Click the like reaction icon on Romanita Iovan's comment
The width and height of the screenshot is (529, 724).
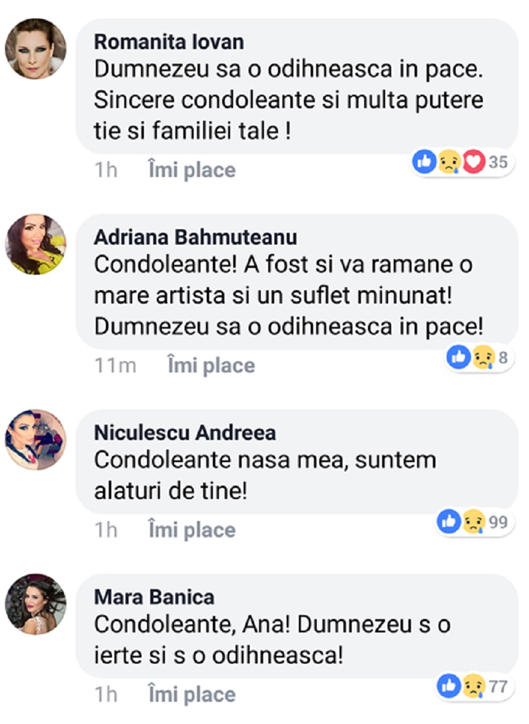coord(424,162)
